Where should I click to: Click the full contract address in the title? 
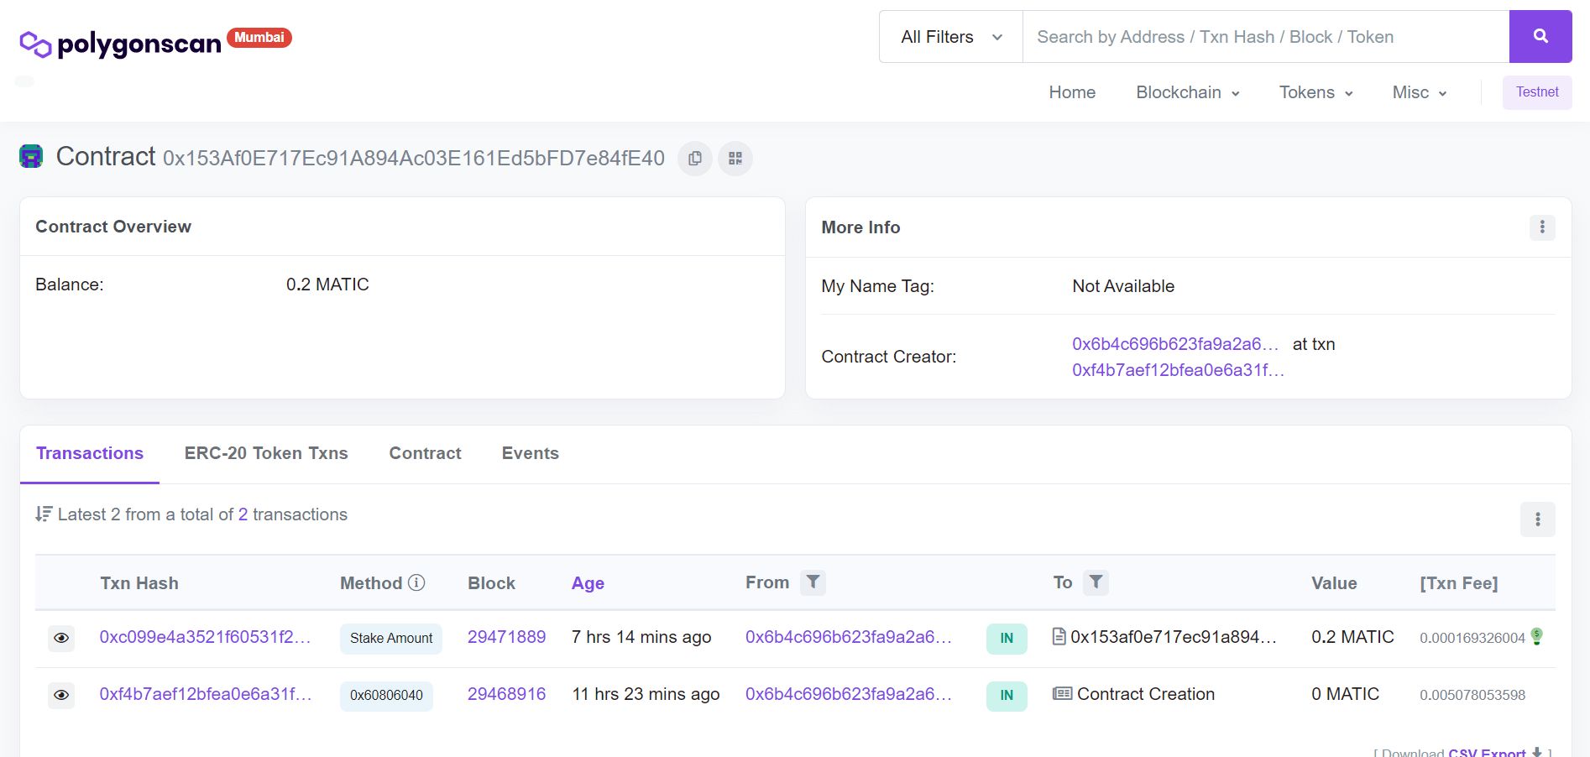(414, 159)
